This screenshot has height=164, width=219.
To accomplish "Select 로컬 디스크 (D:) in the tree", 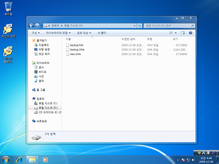I will click(x=48, y=108).
